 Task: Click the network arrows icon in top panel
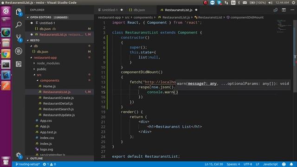point(226,3)
